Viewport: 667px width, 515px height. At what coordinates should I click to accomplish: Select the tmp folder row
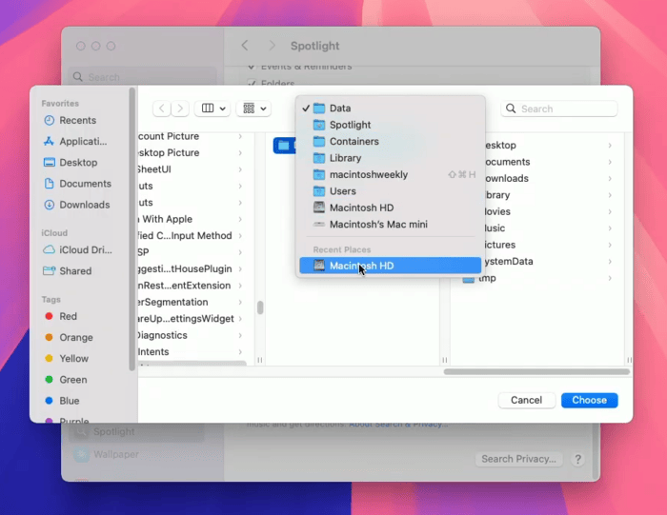(537, 278)
